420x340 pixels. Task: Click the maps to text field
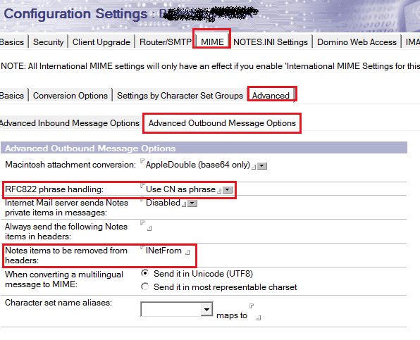[255, 312]
